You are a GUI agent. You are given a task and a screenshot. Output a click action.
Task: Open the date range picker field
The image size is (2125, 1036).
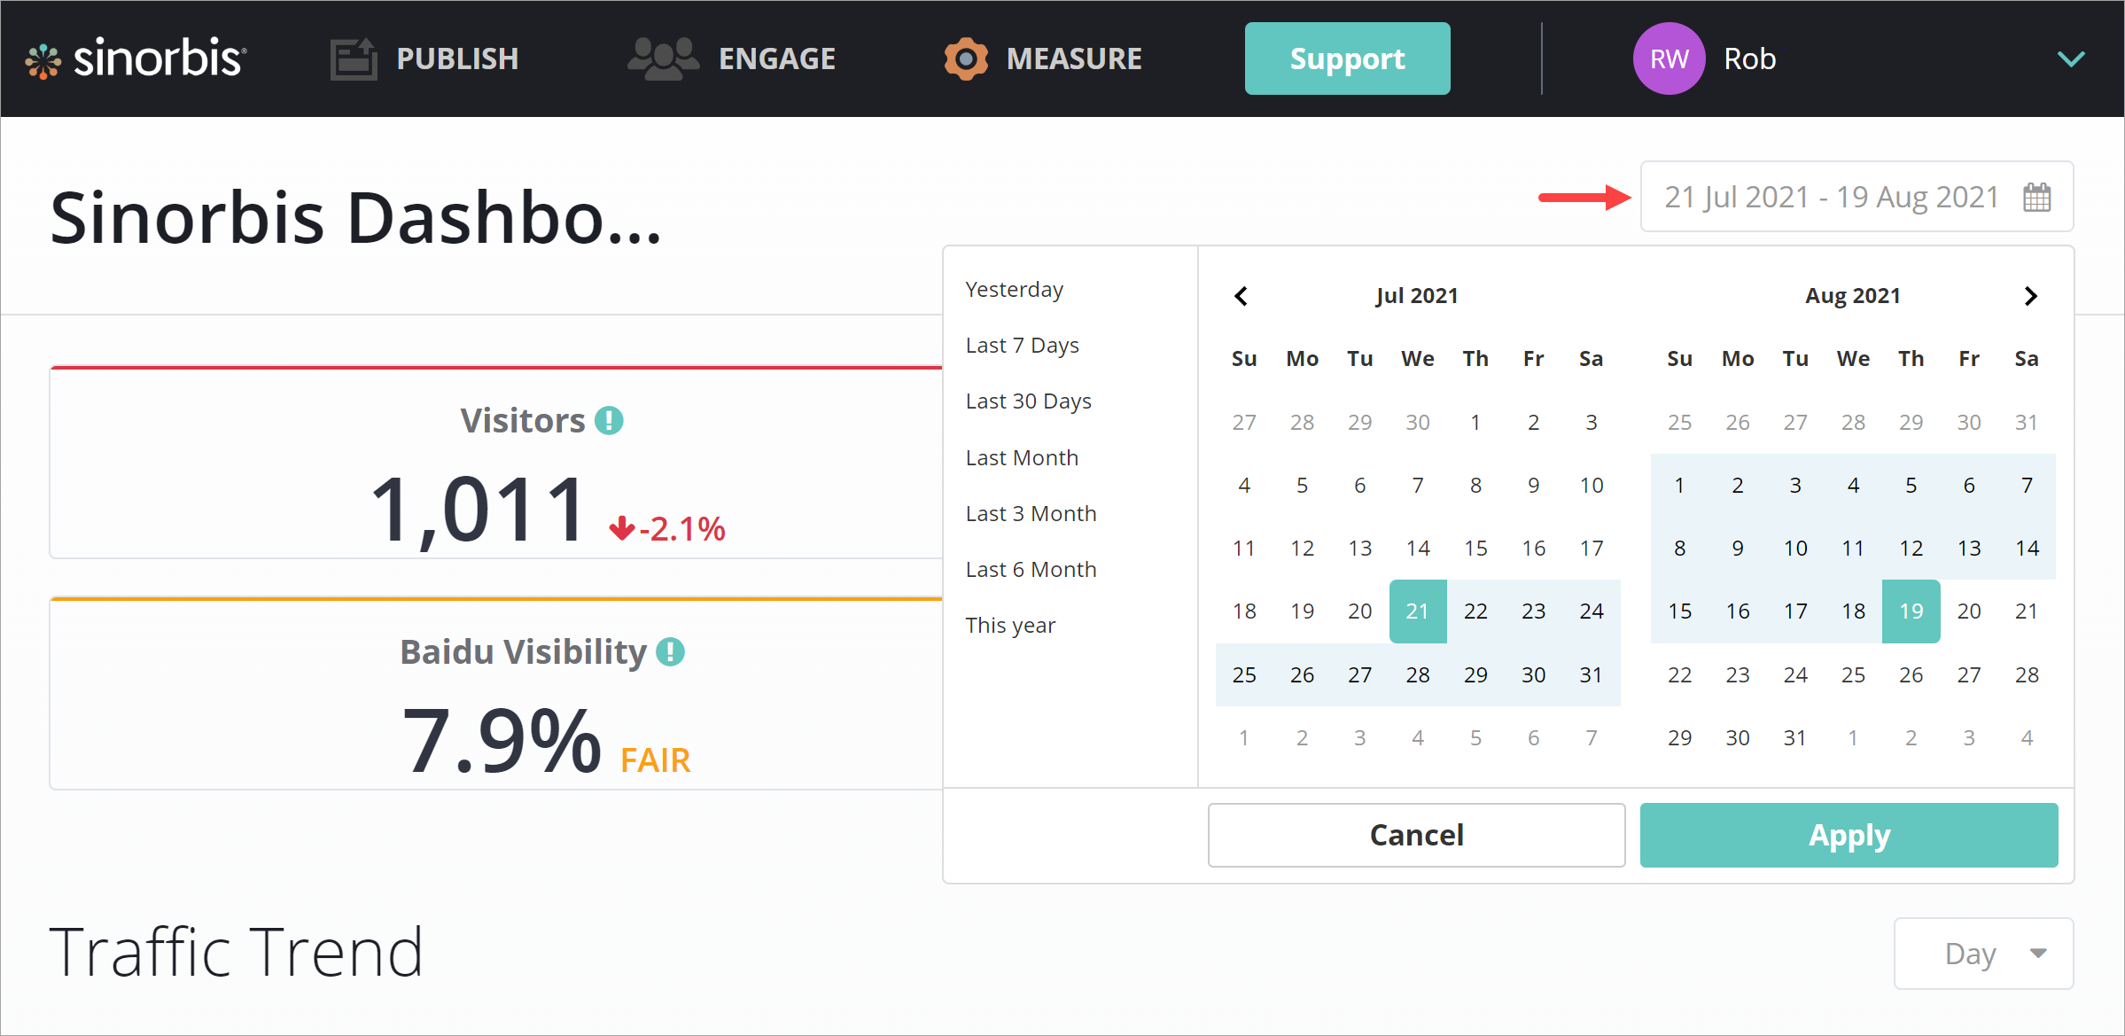tap(1831, 197)
